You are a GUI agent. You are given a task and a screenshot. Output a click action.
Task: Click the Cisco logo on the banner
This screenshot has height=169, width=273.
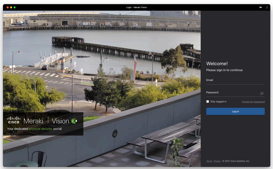pyautogui.click(x=14, y=120)
